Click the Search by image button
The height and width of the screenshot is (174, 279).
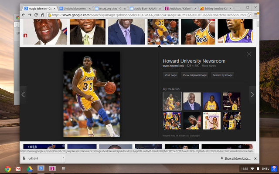(x=222, y=75)
